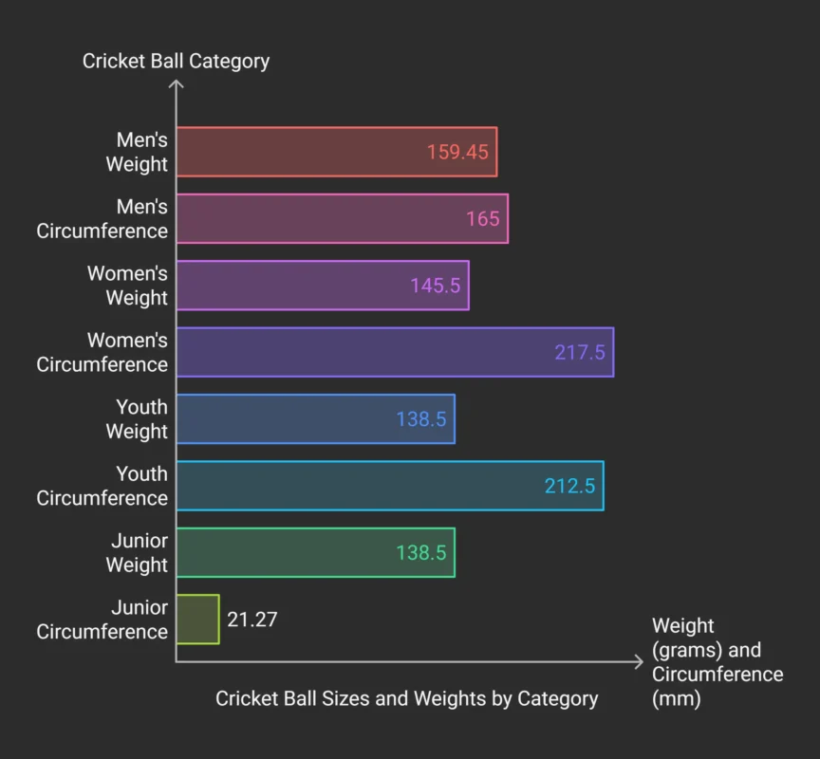Click the 212.5 value label
This screenshot has height=759, width=820.
(x=569, y=486)
